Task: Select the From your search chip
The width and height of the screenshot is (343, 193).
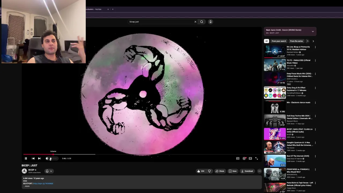Action: [279, 41]
